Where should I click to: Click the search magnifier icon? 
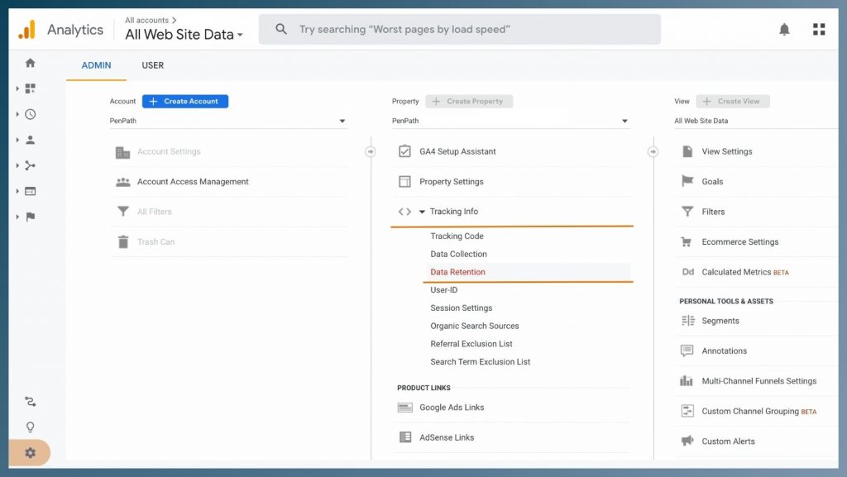tap(281, 29)
